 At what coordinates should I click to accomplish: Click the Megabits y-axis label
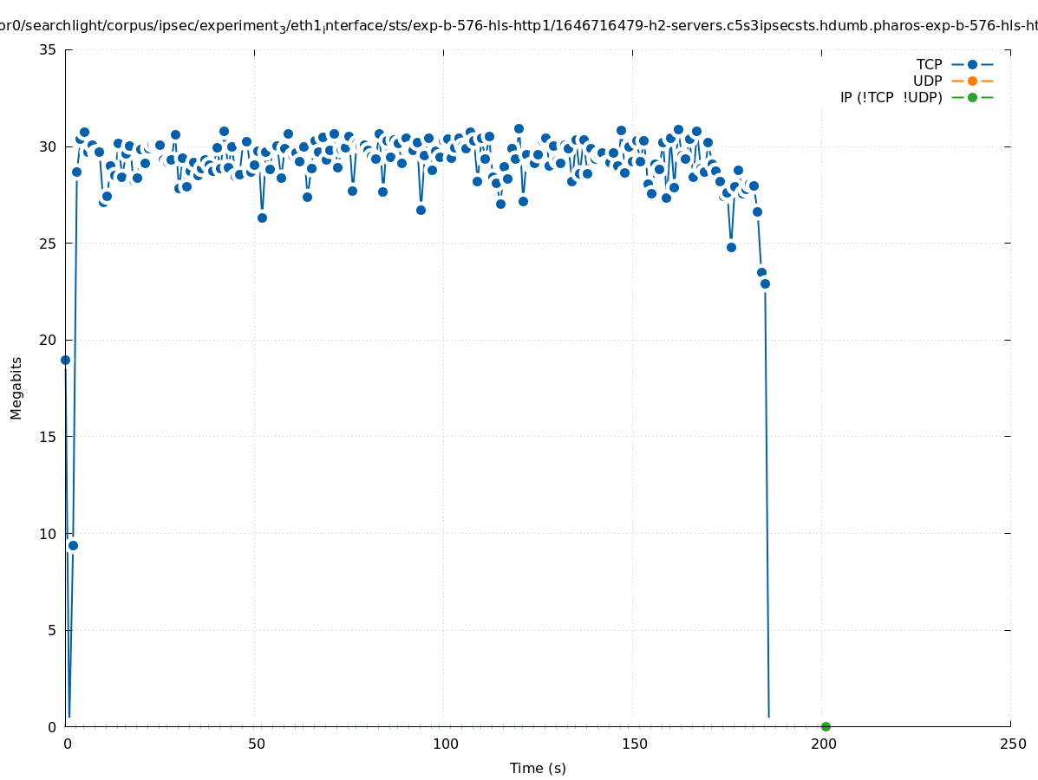click(16, 387)
